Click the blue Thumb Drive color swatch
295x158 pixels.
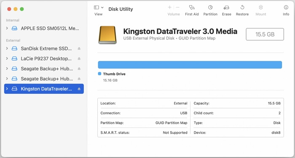99,74
